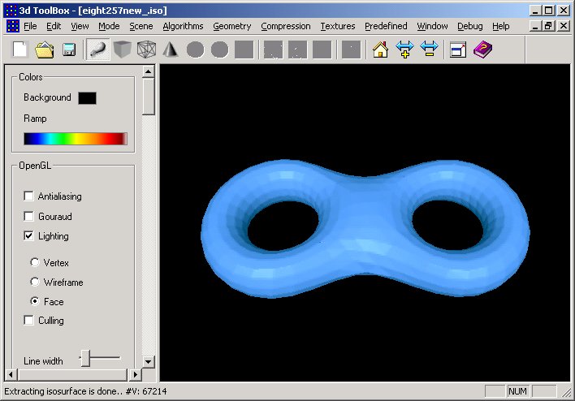Click the solid cube toolbar icon
The height and width of the screenshot is (401, 575).
tap(122, 50)
